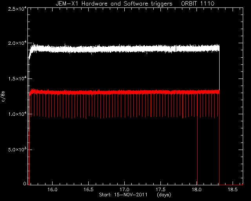
Task: Click the 5.0×10³ y-axis tick label
Action: 17,150
